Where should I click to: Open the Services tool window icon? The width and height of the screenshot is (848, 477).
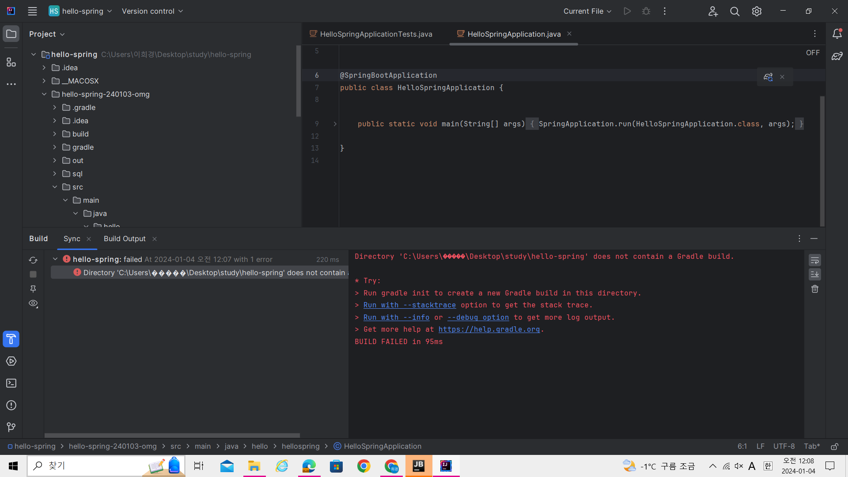click(x=11, y=361)
